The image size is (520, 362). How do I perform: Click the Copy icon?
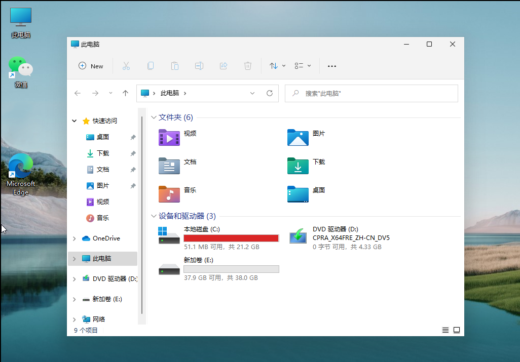pyautogui.click(x=151, y=66)
